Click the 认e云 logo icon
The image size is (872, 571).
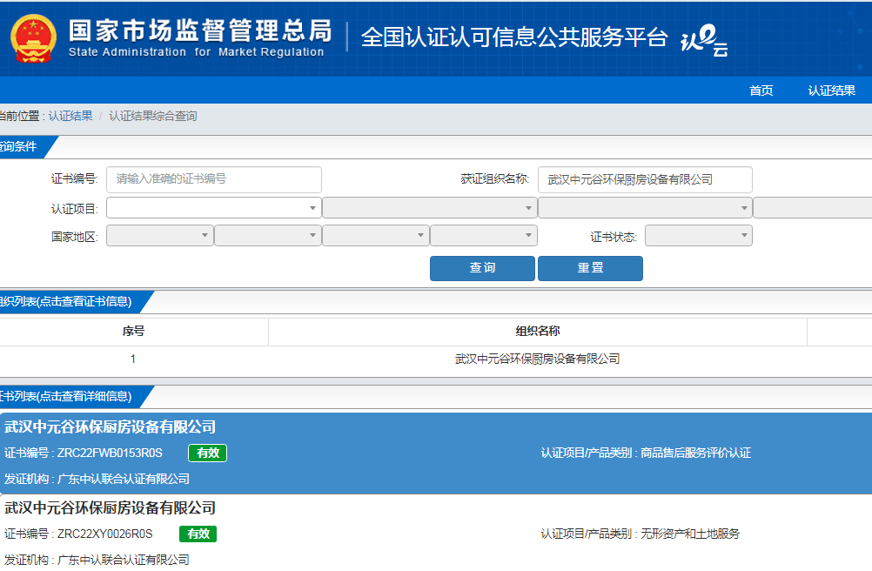coord(704,40)
